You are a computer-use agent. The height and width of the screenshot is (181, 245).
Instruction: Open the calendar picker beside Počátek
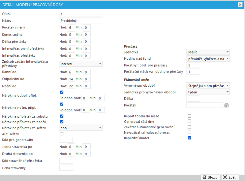(226, 105)
